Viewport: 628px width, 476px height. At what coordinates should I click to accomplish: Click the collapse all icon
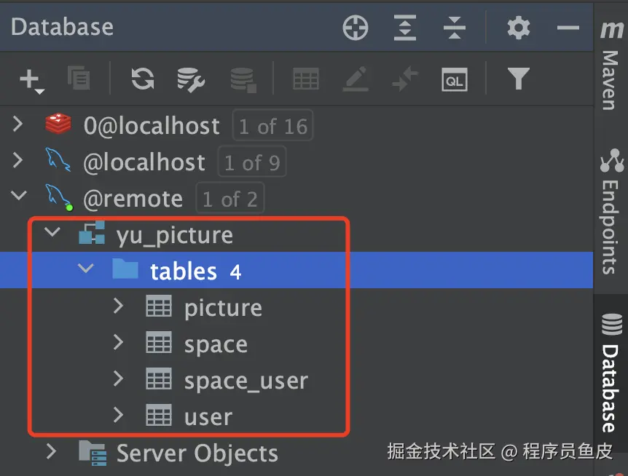point(454,28)
